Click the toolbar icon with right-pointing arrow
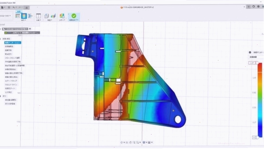The image size is (264, 149). (x=30, y=16)
